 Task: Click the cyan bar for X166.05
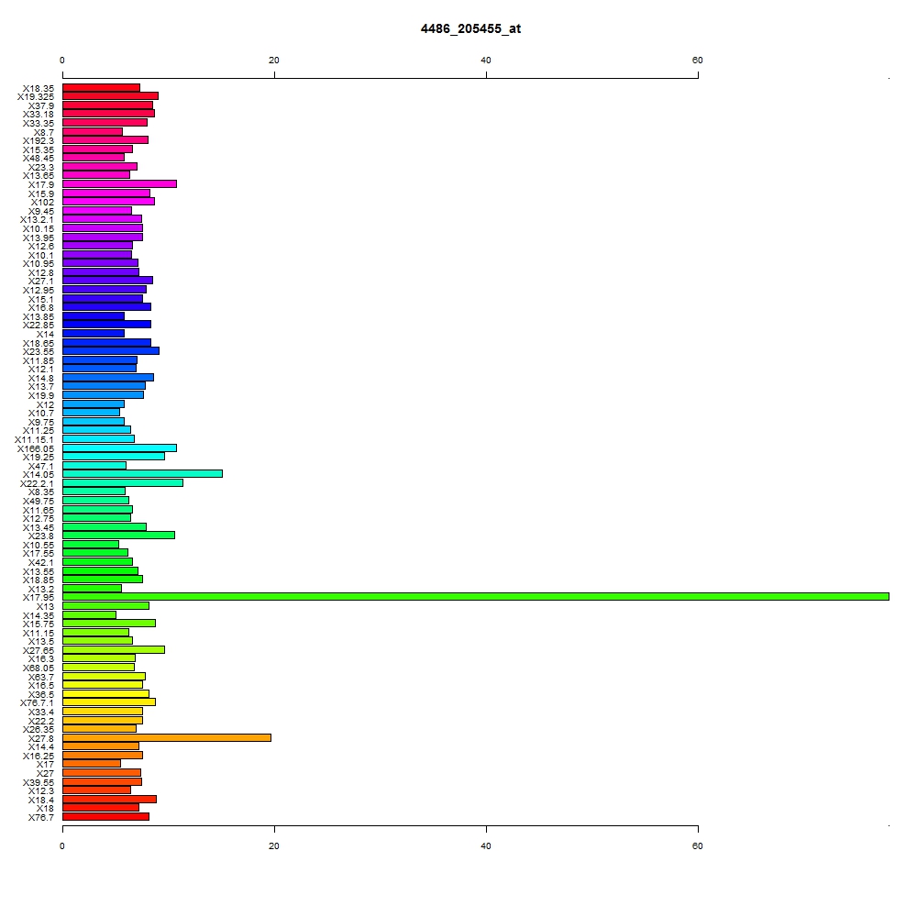(119, 448)
